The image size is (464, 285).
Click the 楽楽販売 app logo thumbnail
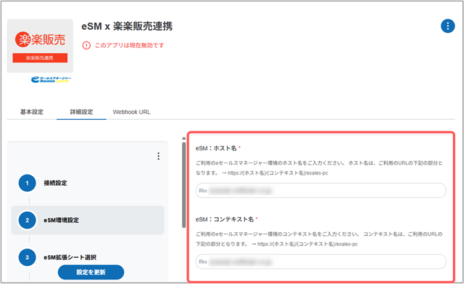40,45
